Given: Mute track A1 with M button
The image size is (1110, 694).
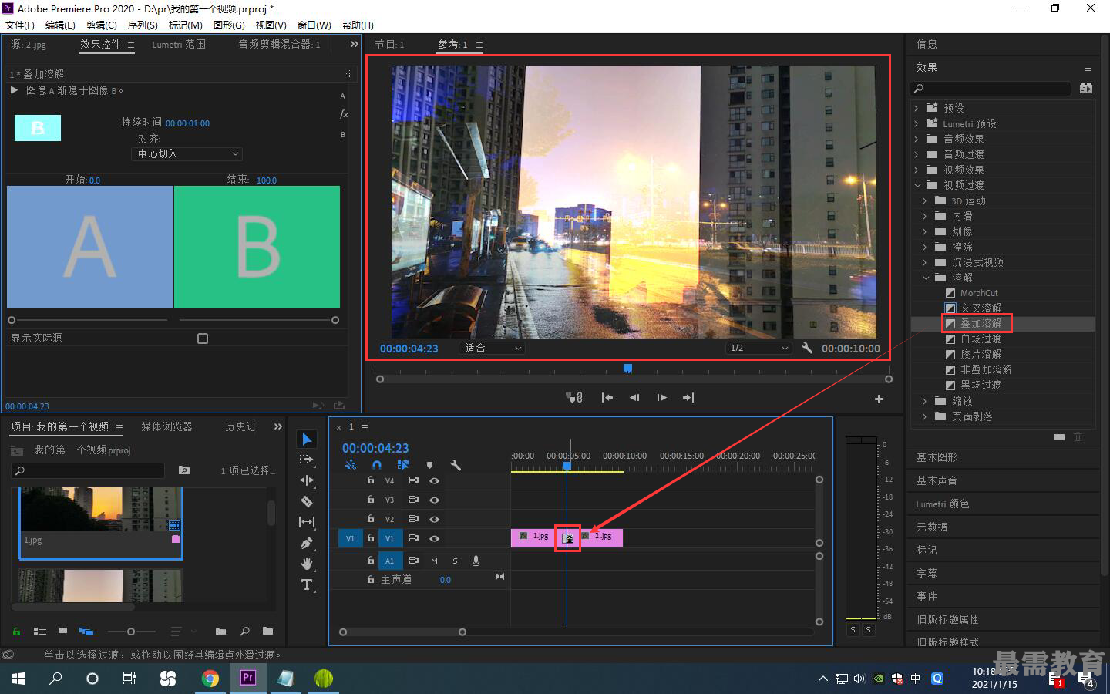Looking at the screenshot, I should click(434, 561).
